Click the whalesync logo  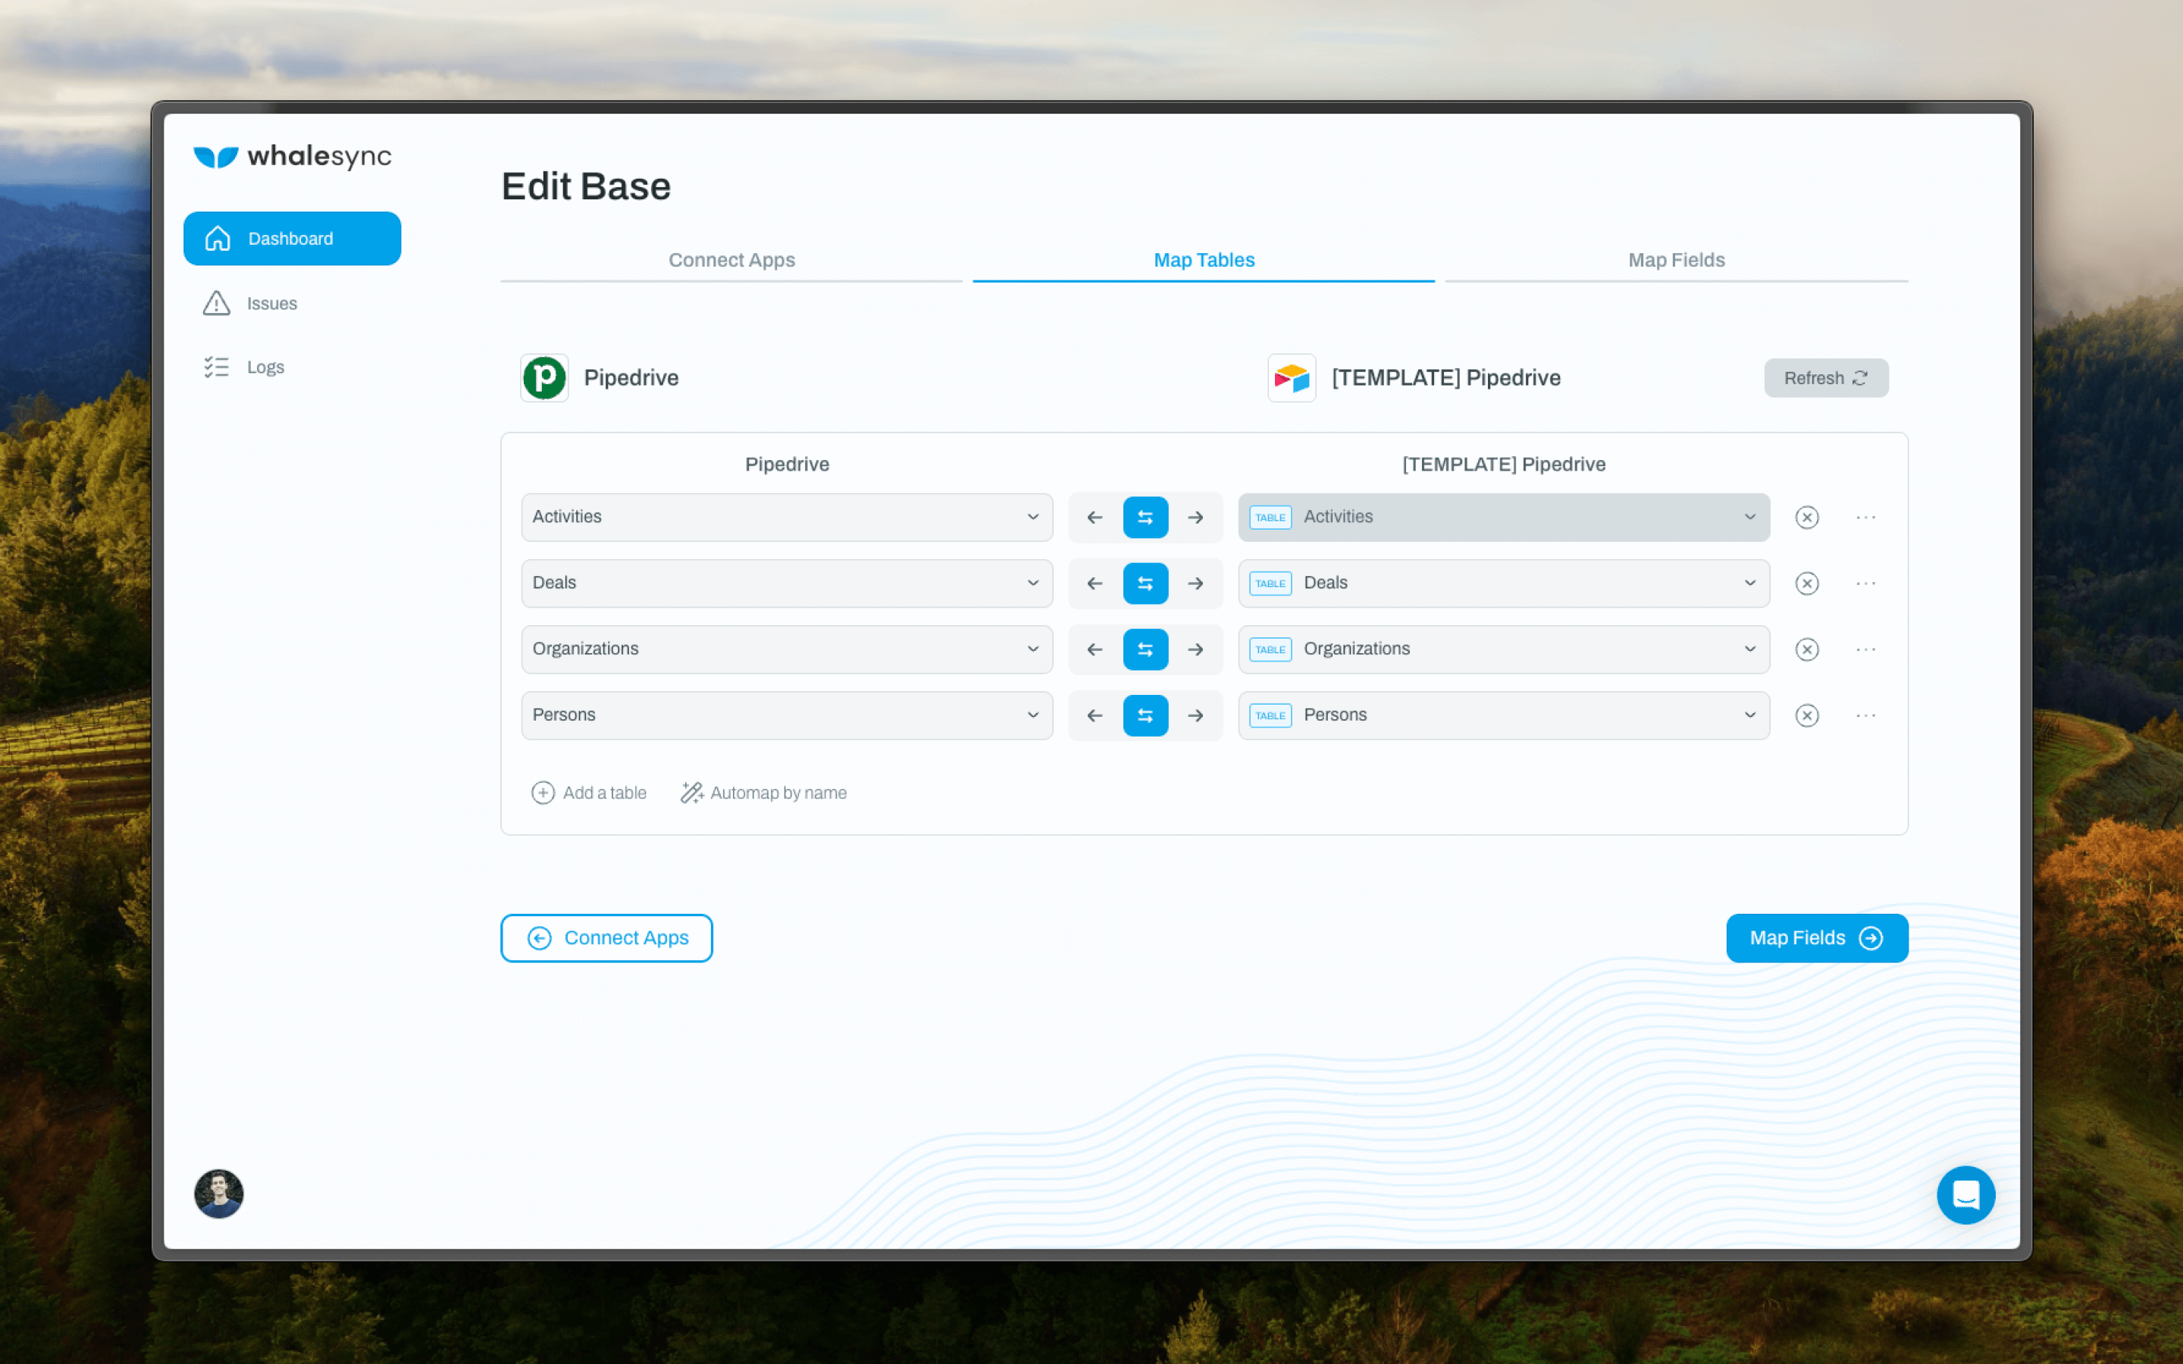(293, 156)
